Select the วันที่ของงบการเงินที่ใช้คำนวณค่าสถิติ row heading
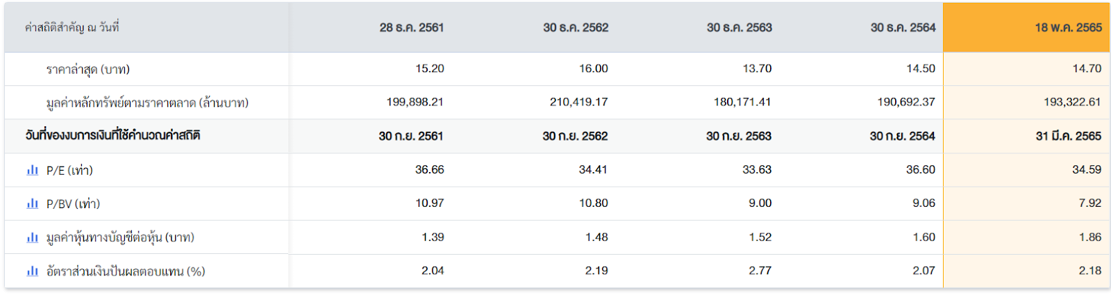This screenshot has width=1111, height=297. point(112,136)
